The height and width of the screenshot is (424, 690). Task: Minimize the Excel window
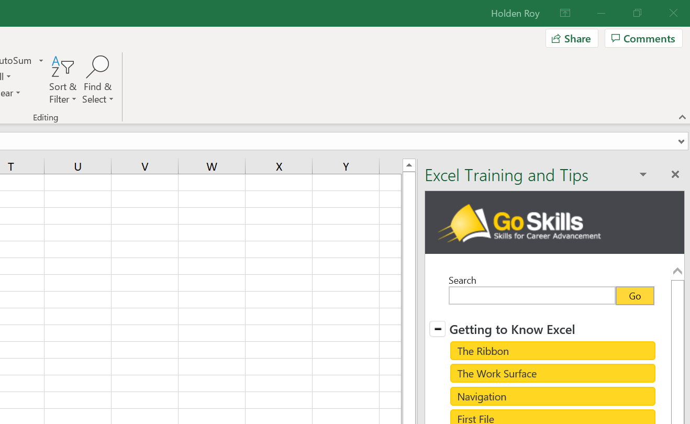(602, 13)
